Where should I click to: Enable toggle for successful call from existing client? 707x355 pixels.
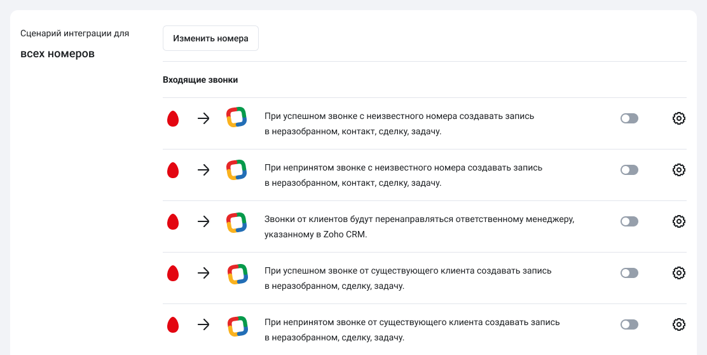click(629, 273)
